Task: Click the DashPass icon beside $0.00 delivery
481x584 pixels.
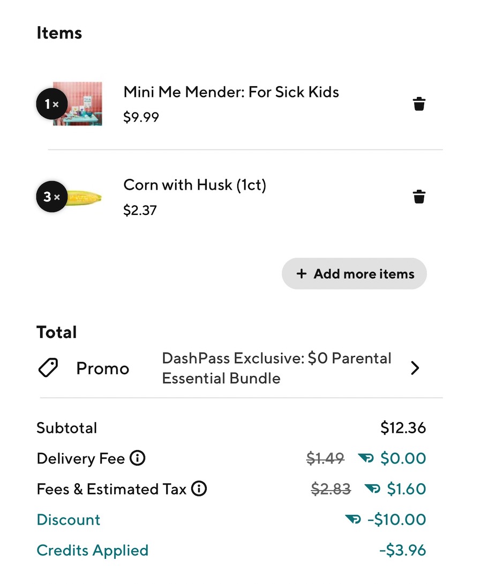Action: coord(367,458)
